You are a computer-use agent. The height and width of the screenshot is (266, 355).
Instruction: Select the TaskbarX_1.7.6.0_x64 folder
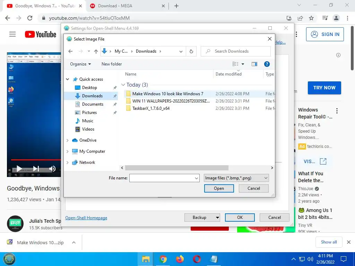pos(151,108)
